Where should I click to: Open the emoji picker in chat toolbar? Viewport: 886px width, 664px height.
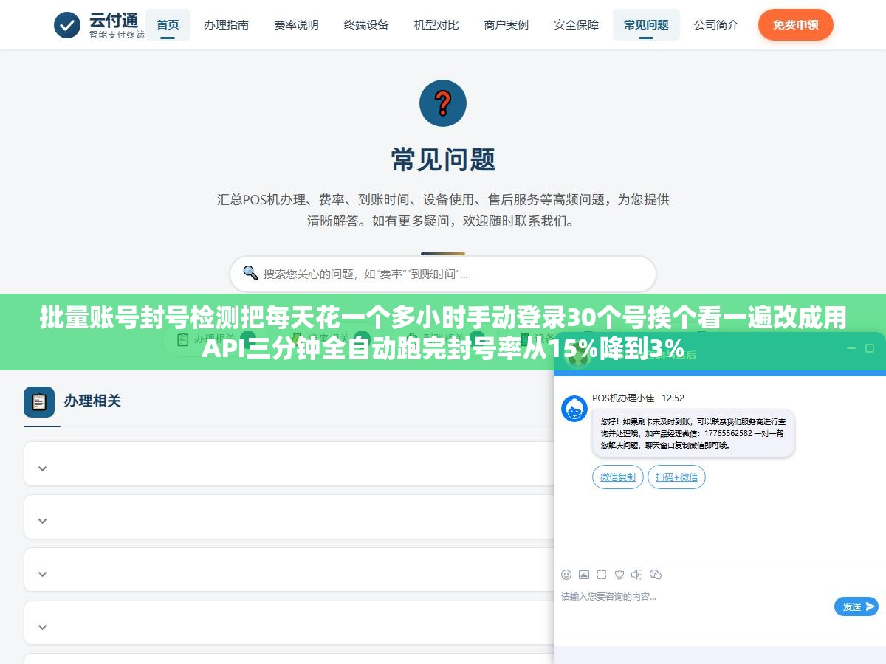(x=566, y=575)
